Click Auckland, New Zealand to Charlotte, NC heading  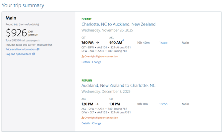pos(118,86)
